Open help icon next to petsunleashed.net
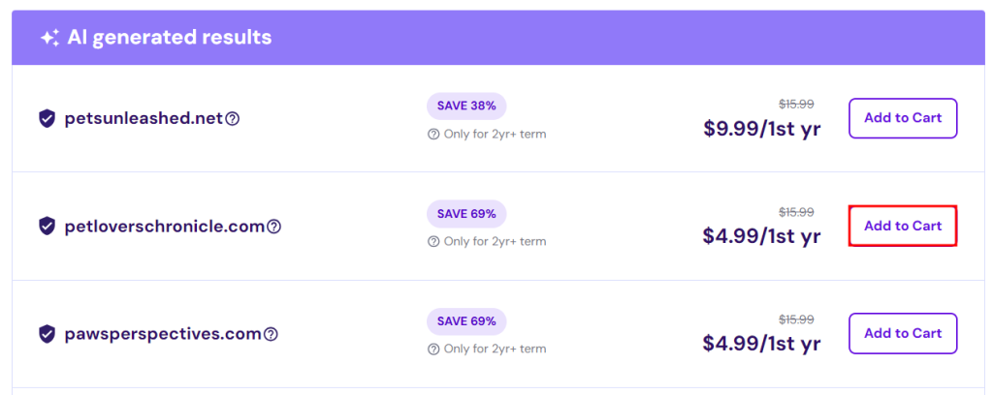Screen dimensions: 993x395 click(232, 119)
